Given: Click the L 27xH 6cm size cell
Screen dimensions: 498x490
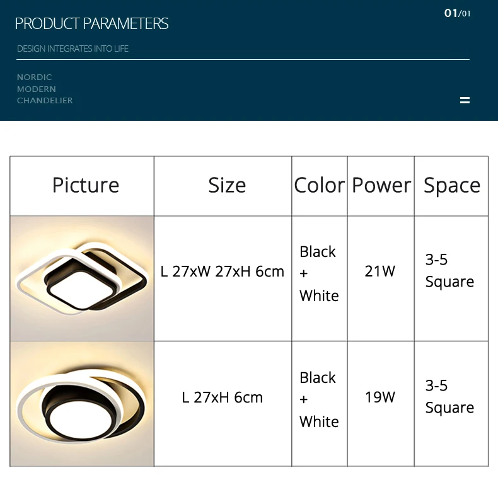Looking at the screenshot, I should tap(223, 397).
